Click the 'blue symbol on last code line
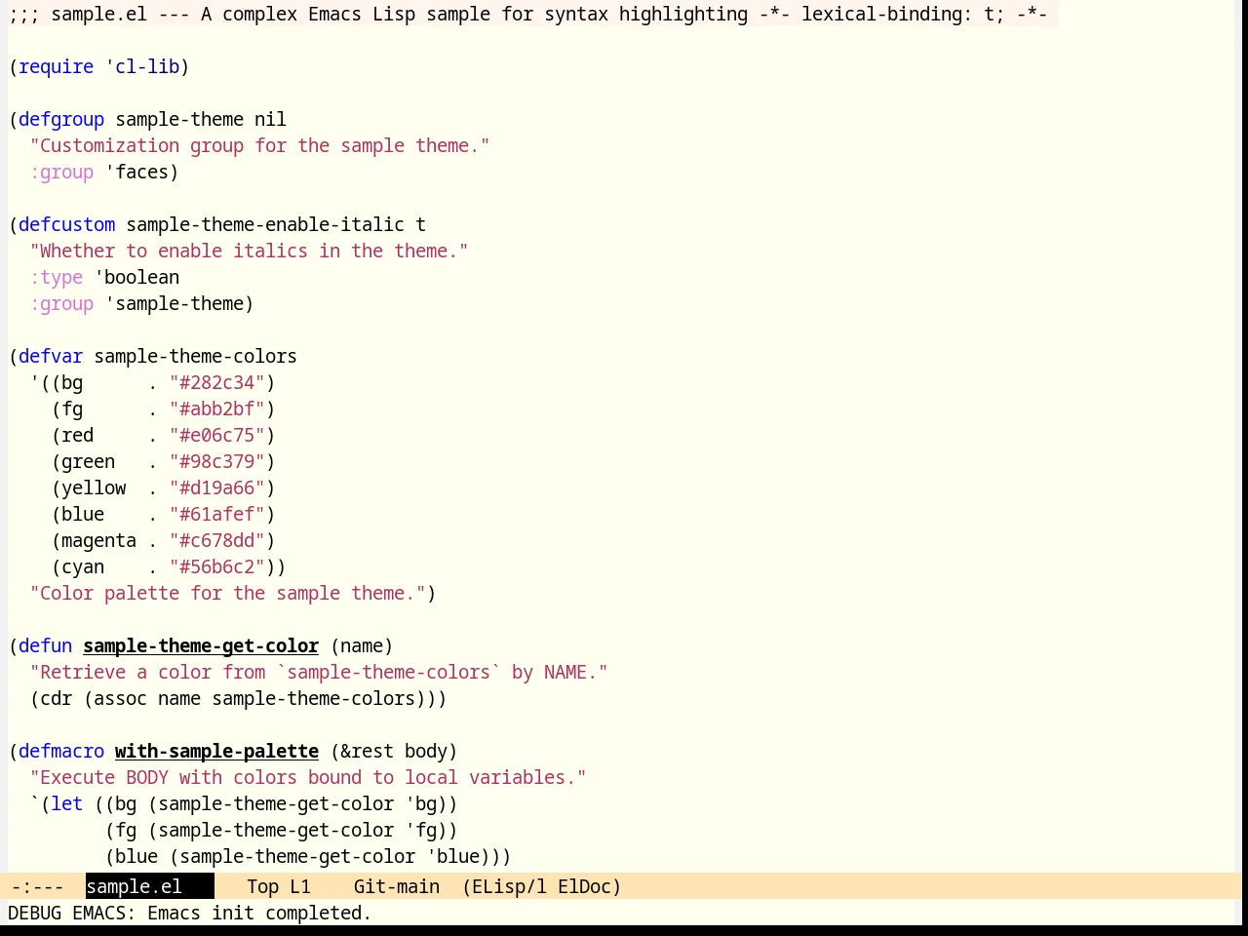1248x936 pixels. (x=452, y=856)
